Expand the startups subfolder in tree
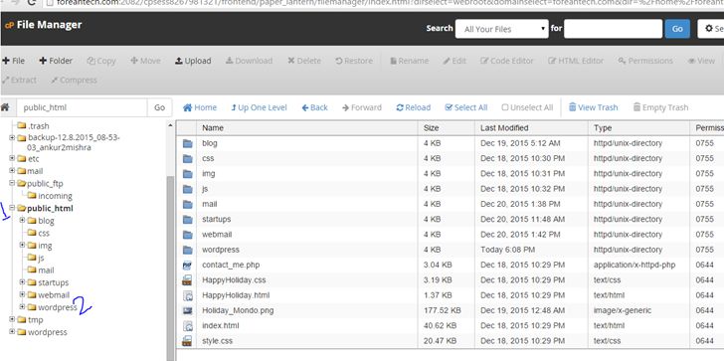Viewport: 724px width, 361px height. 22,282
